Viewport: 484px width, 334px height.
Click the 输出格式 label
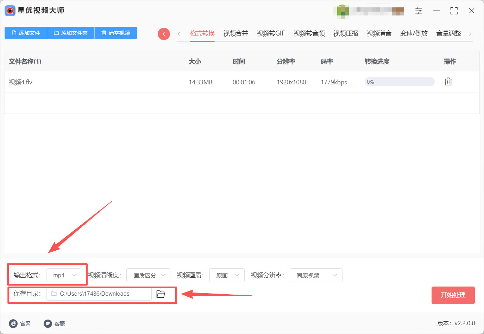pyautogui.click(x=27, y=275)
